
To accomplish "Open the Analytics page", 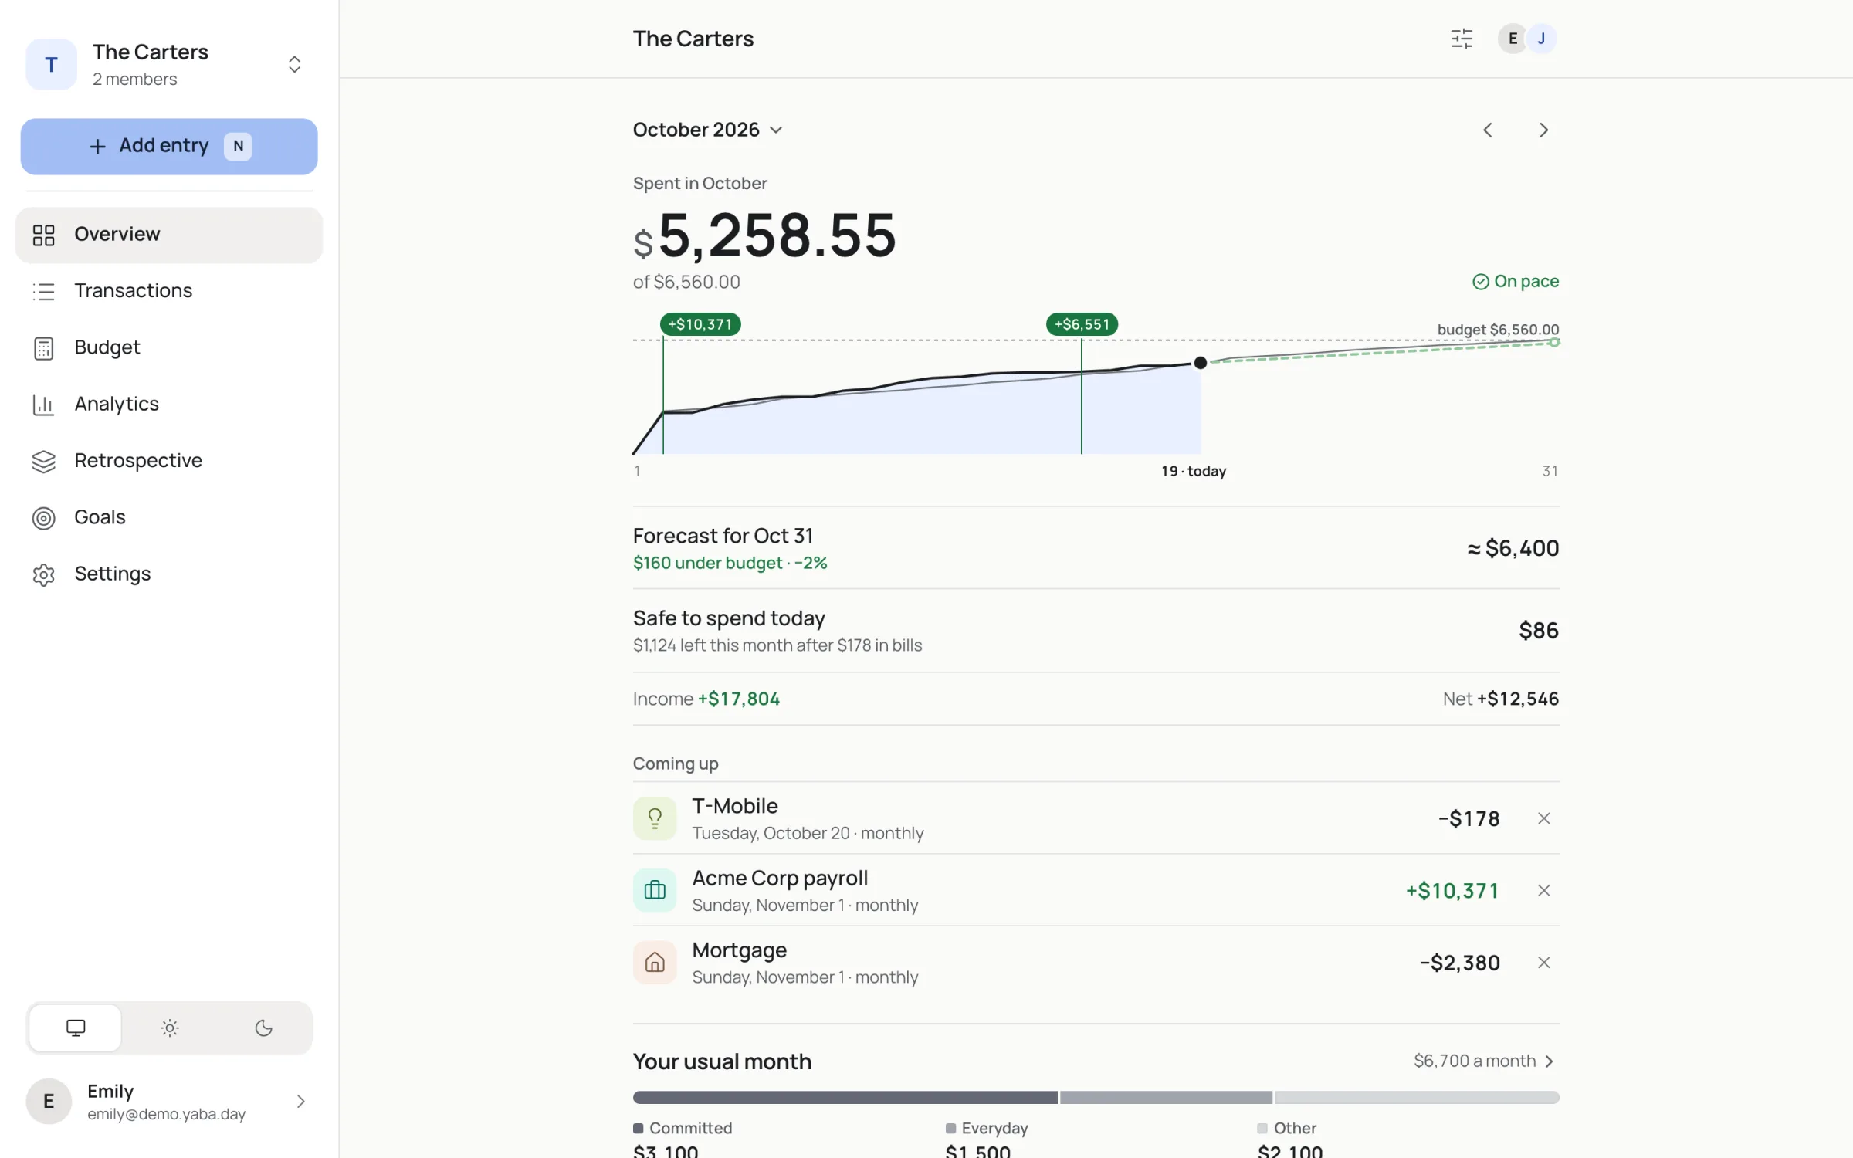I will [169, 405].
